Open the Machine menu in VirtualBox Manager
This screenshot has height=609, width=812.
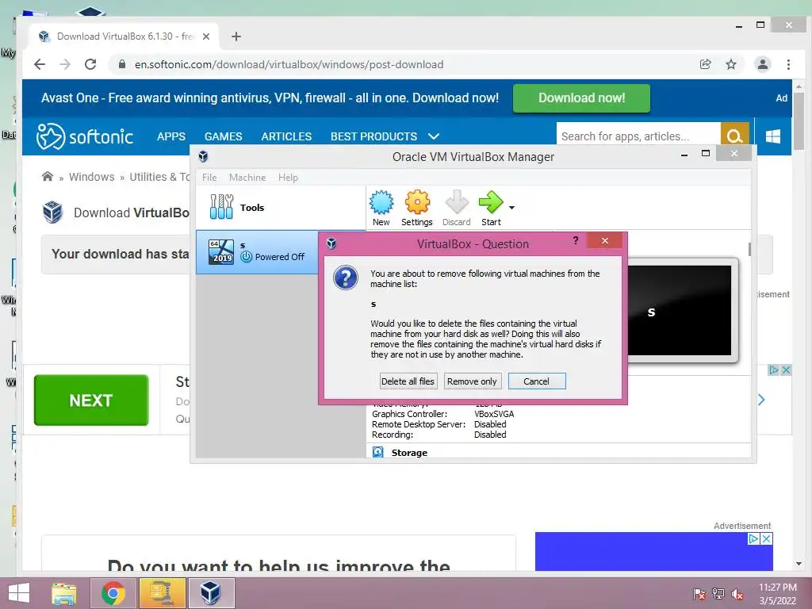[247, 178]
